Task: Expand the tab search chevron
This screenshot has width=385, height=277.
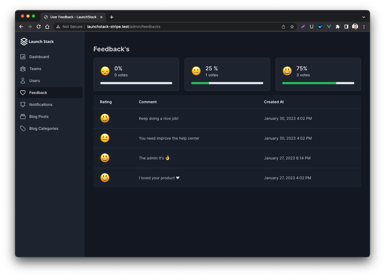Action: tap(364, 17)
